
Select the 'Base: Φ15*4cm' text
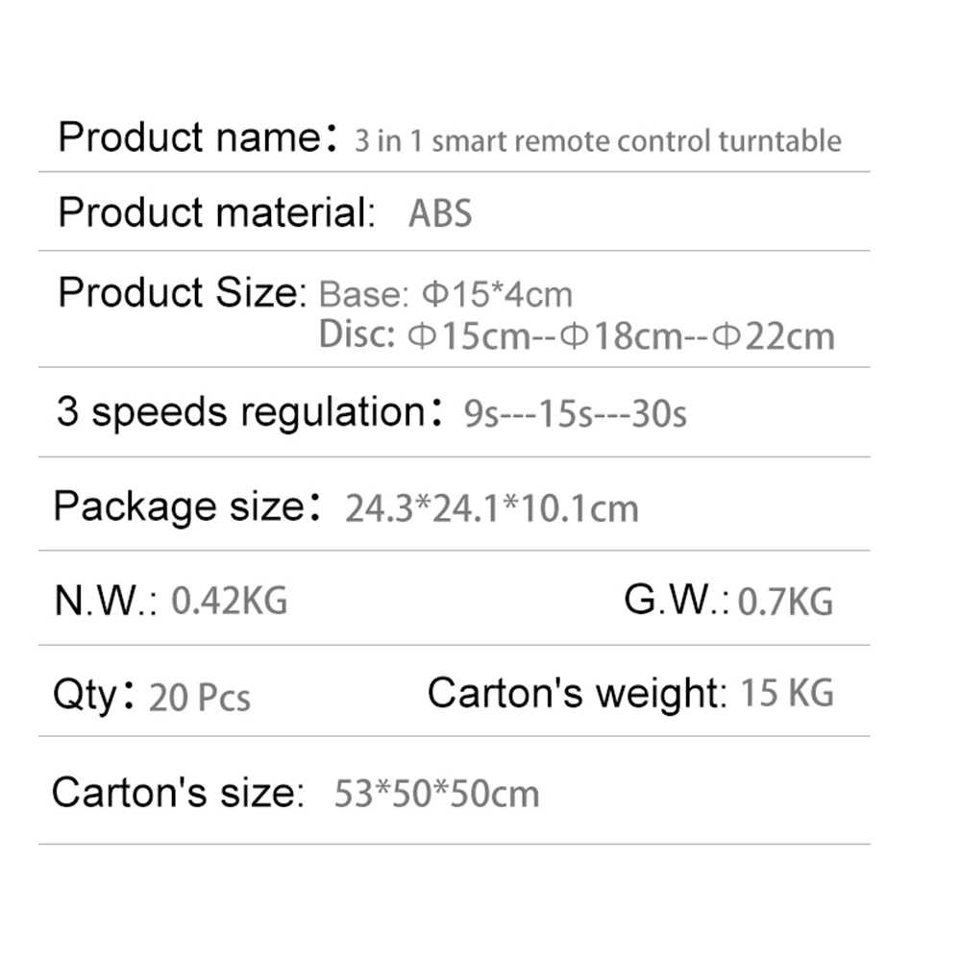pos(446,294)
